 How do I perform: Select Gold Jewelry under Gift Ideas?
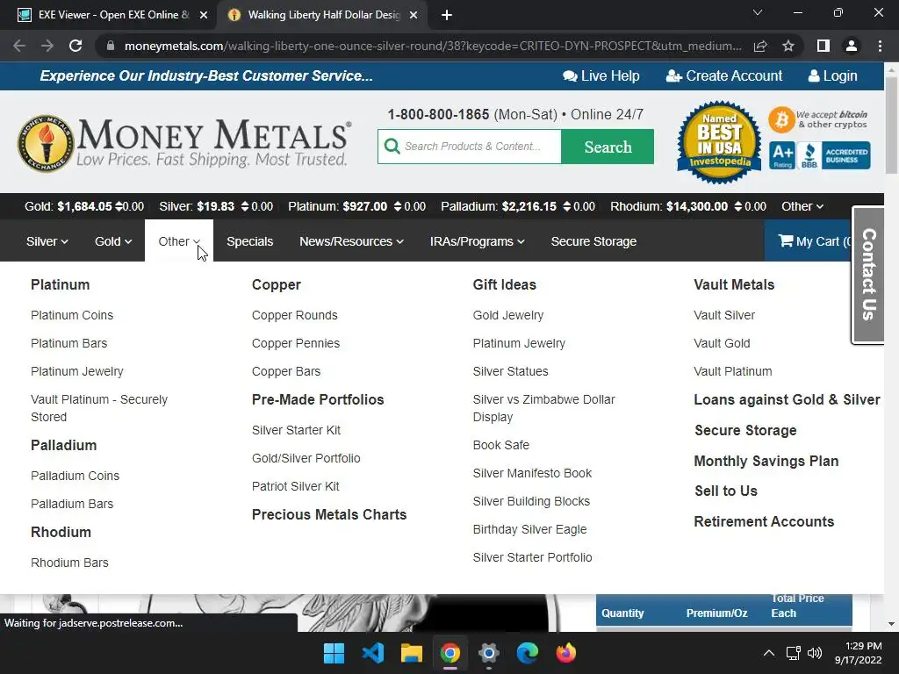pos(508,315)
